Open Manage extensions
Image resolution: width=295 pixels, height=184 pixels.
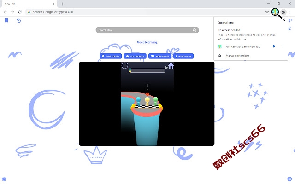click(237, 56)
